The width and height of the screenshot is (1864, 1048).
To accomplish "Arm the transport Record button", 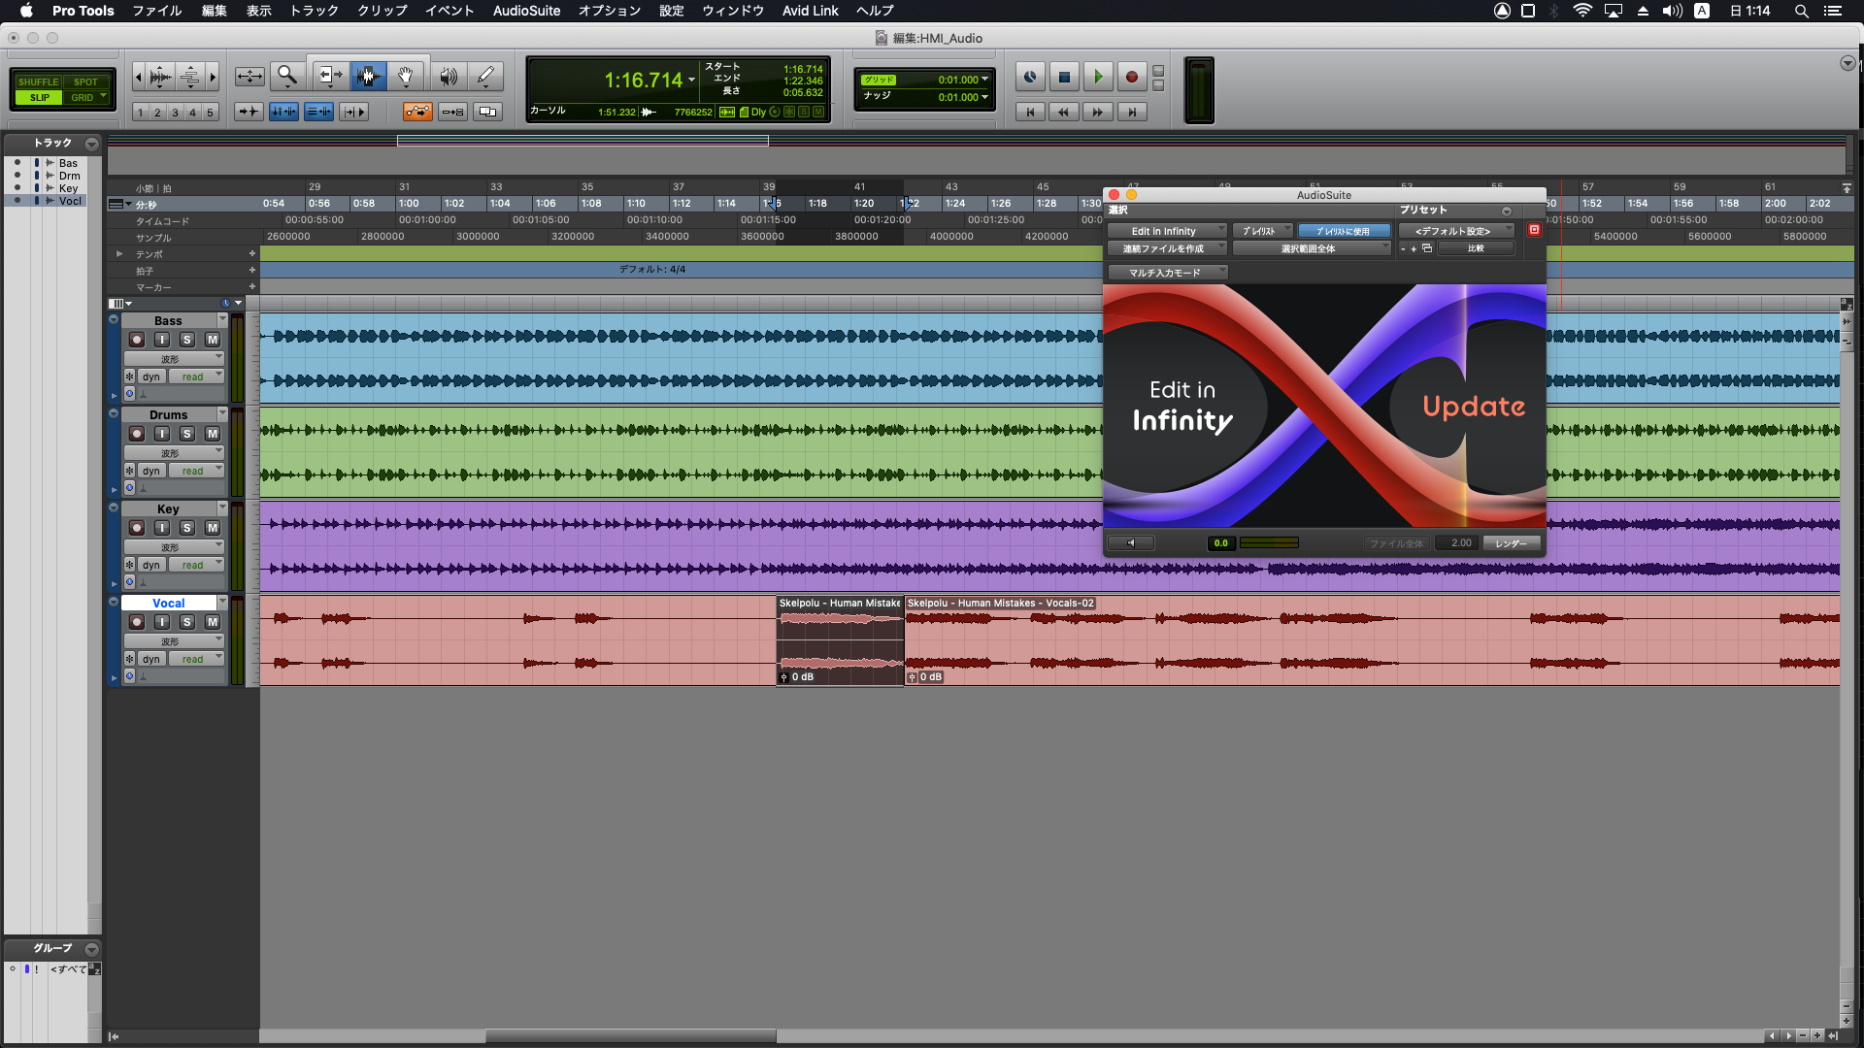I will 1131,77.
